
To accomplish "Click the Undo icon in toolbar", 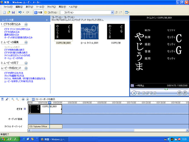I will pos(20,12).
